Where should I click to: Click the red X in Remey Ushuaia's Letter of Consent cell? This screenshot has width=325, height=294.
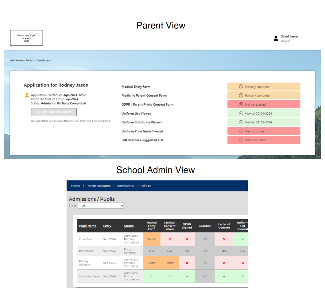[x=224, y=263]
